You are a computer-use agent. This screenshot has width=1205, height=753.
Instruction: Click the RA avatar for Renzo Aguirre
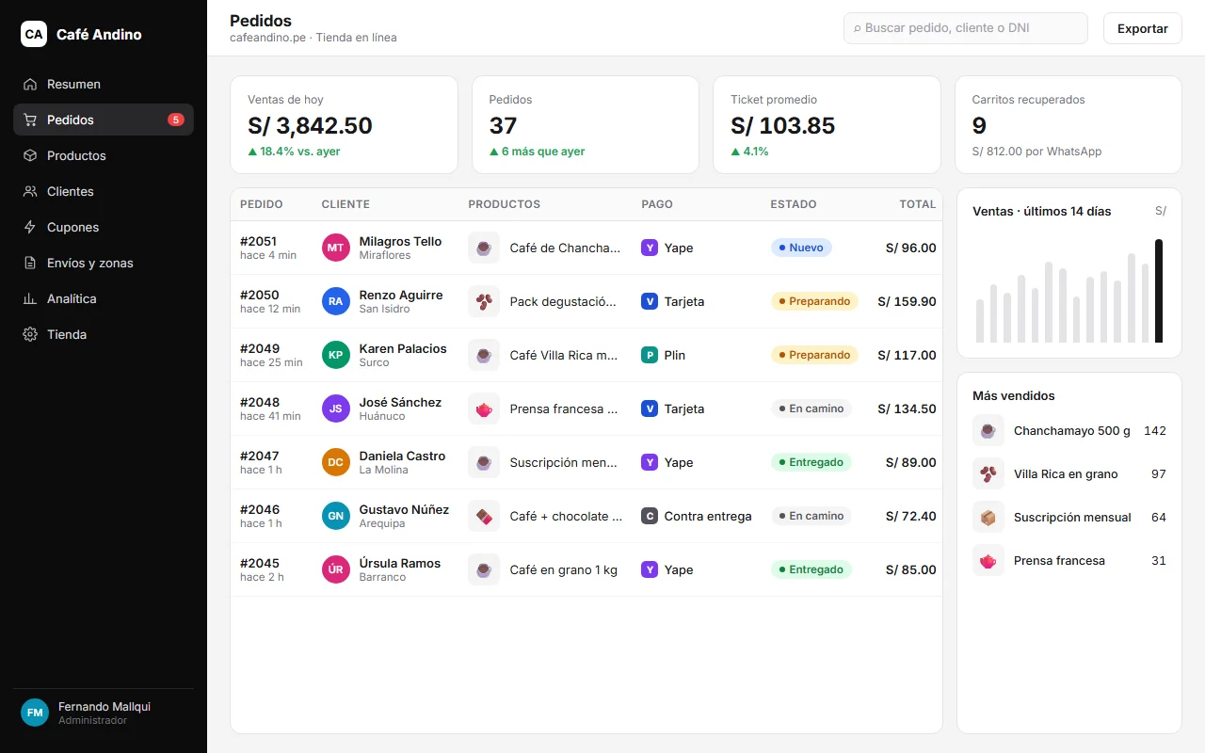pos(336,301)
